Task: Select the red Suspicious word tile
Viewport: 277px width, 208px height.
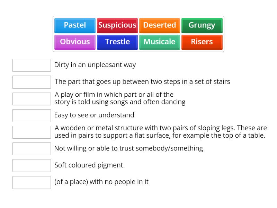Action: click(x=117, y=25)
